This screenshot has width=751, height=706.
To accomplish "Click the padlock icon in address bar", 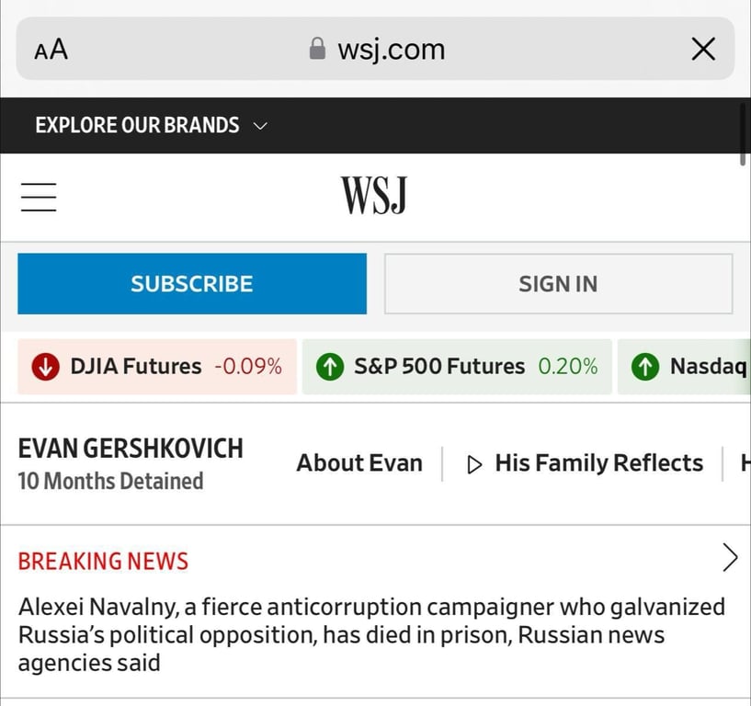I will coord(317,49).
